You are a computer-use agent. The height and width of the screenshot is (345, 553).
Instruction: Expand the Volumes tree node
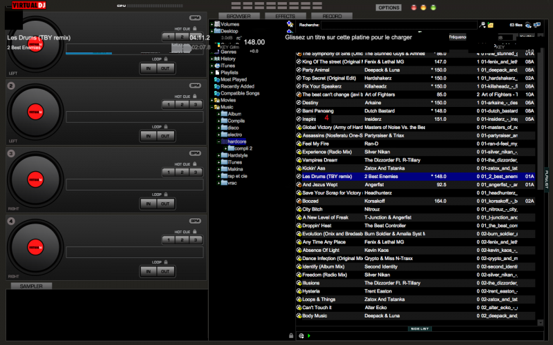coord(211,24)
